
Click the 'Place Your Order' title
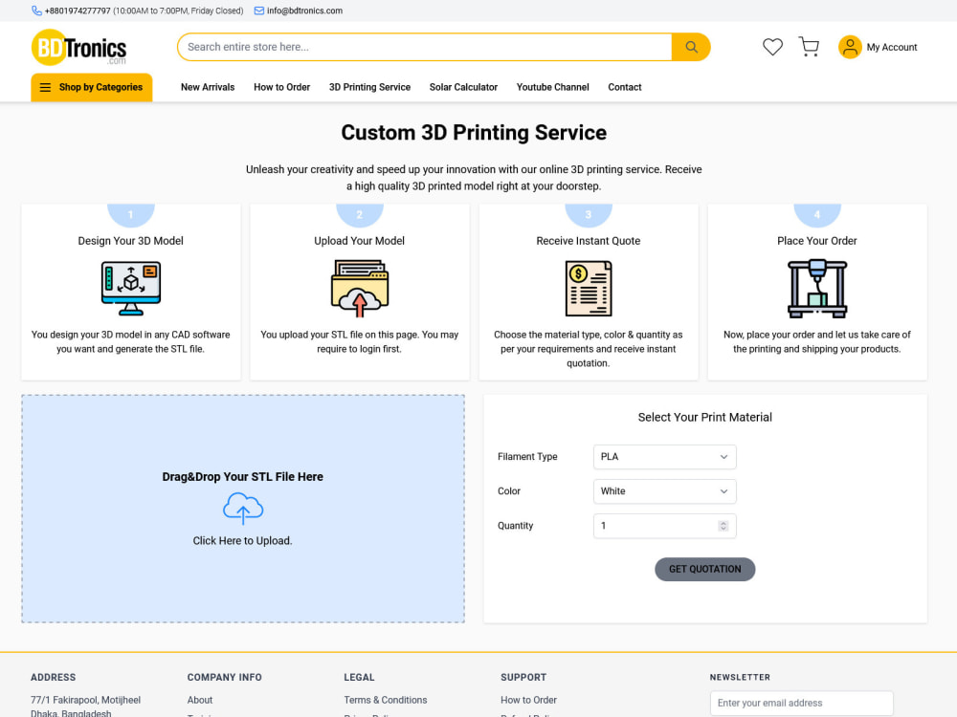817,241
